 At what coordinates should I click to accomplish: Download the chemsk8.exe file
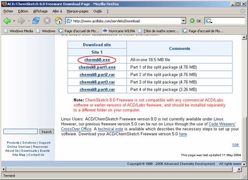tap(97, 60)
